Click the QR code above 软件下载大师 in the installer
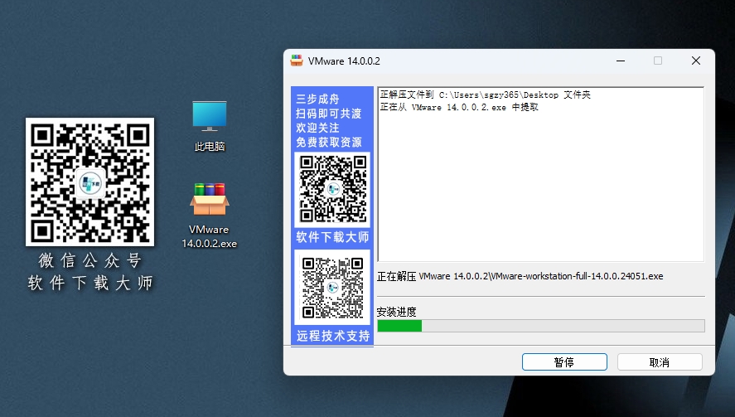Viewport: 735px width, 417px height. (x=332, y=189)
